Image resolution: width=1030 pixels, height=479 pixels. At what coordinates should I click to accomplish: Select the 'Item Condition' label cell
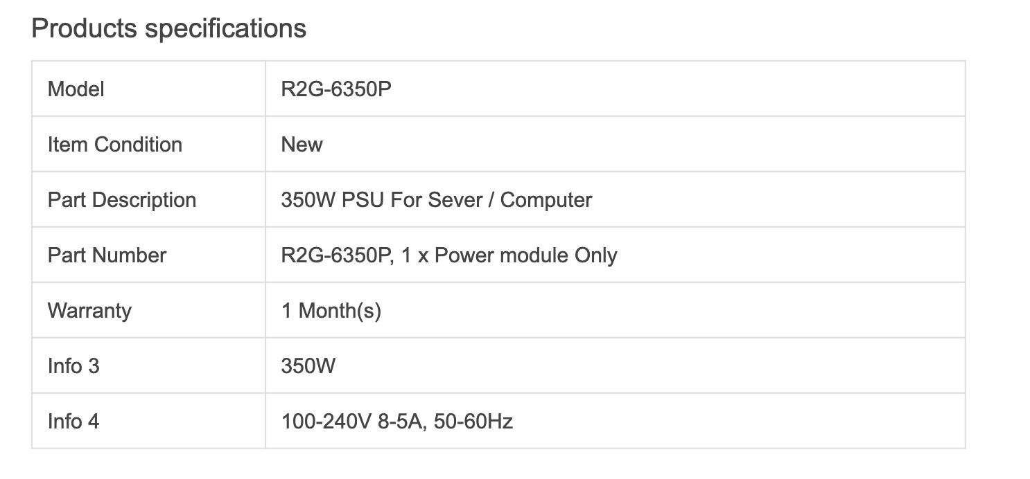point(115,145)
